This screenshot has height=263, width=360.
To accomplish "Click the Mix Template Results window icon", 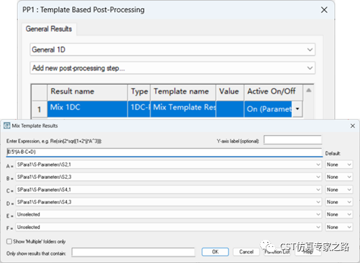I will click(x=7, y=125).
